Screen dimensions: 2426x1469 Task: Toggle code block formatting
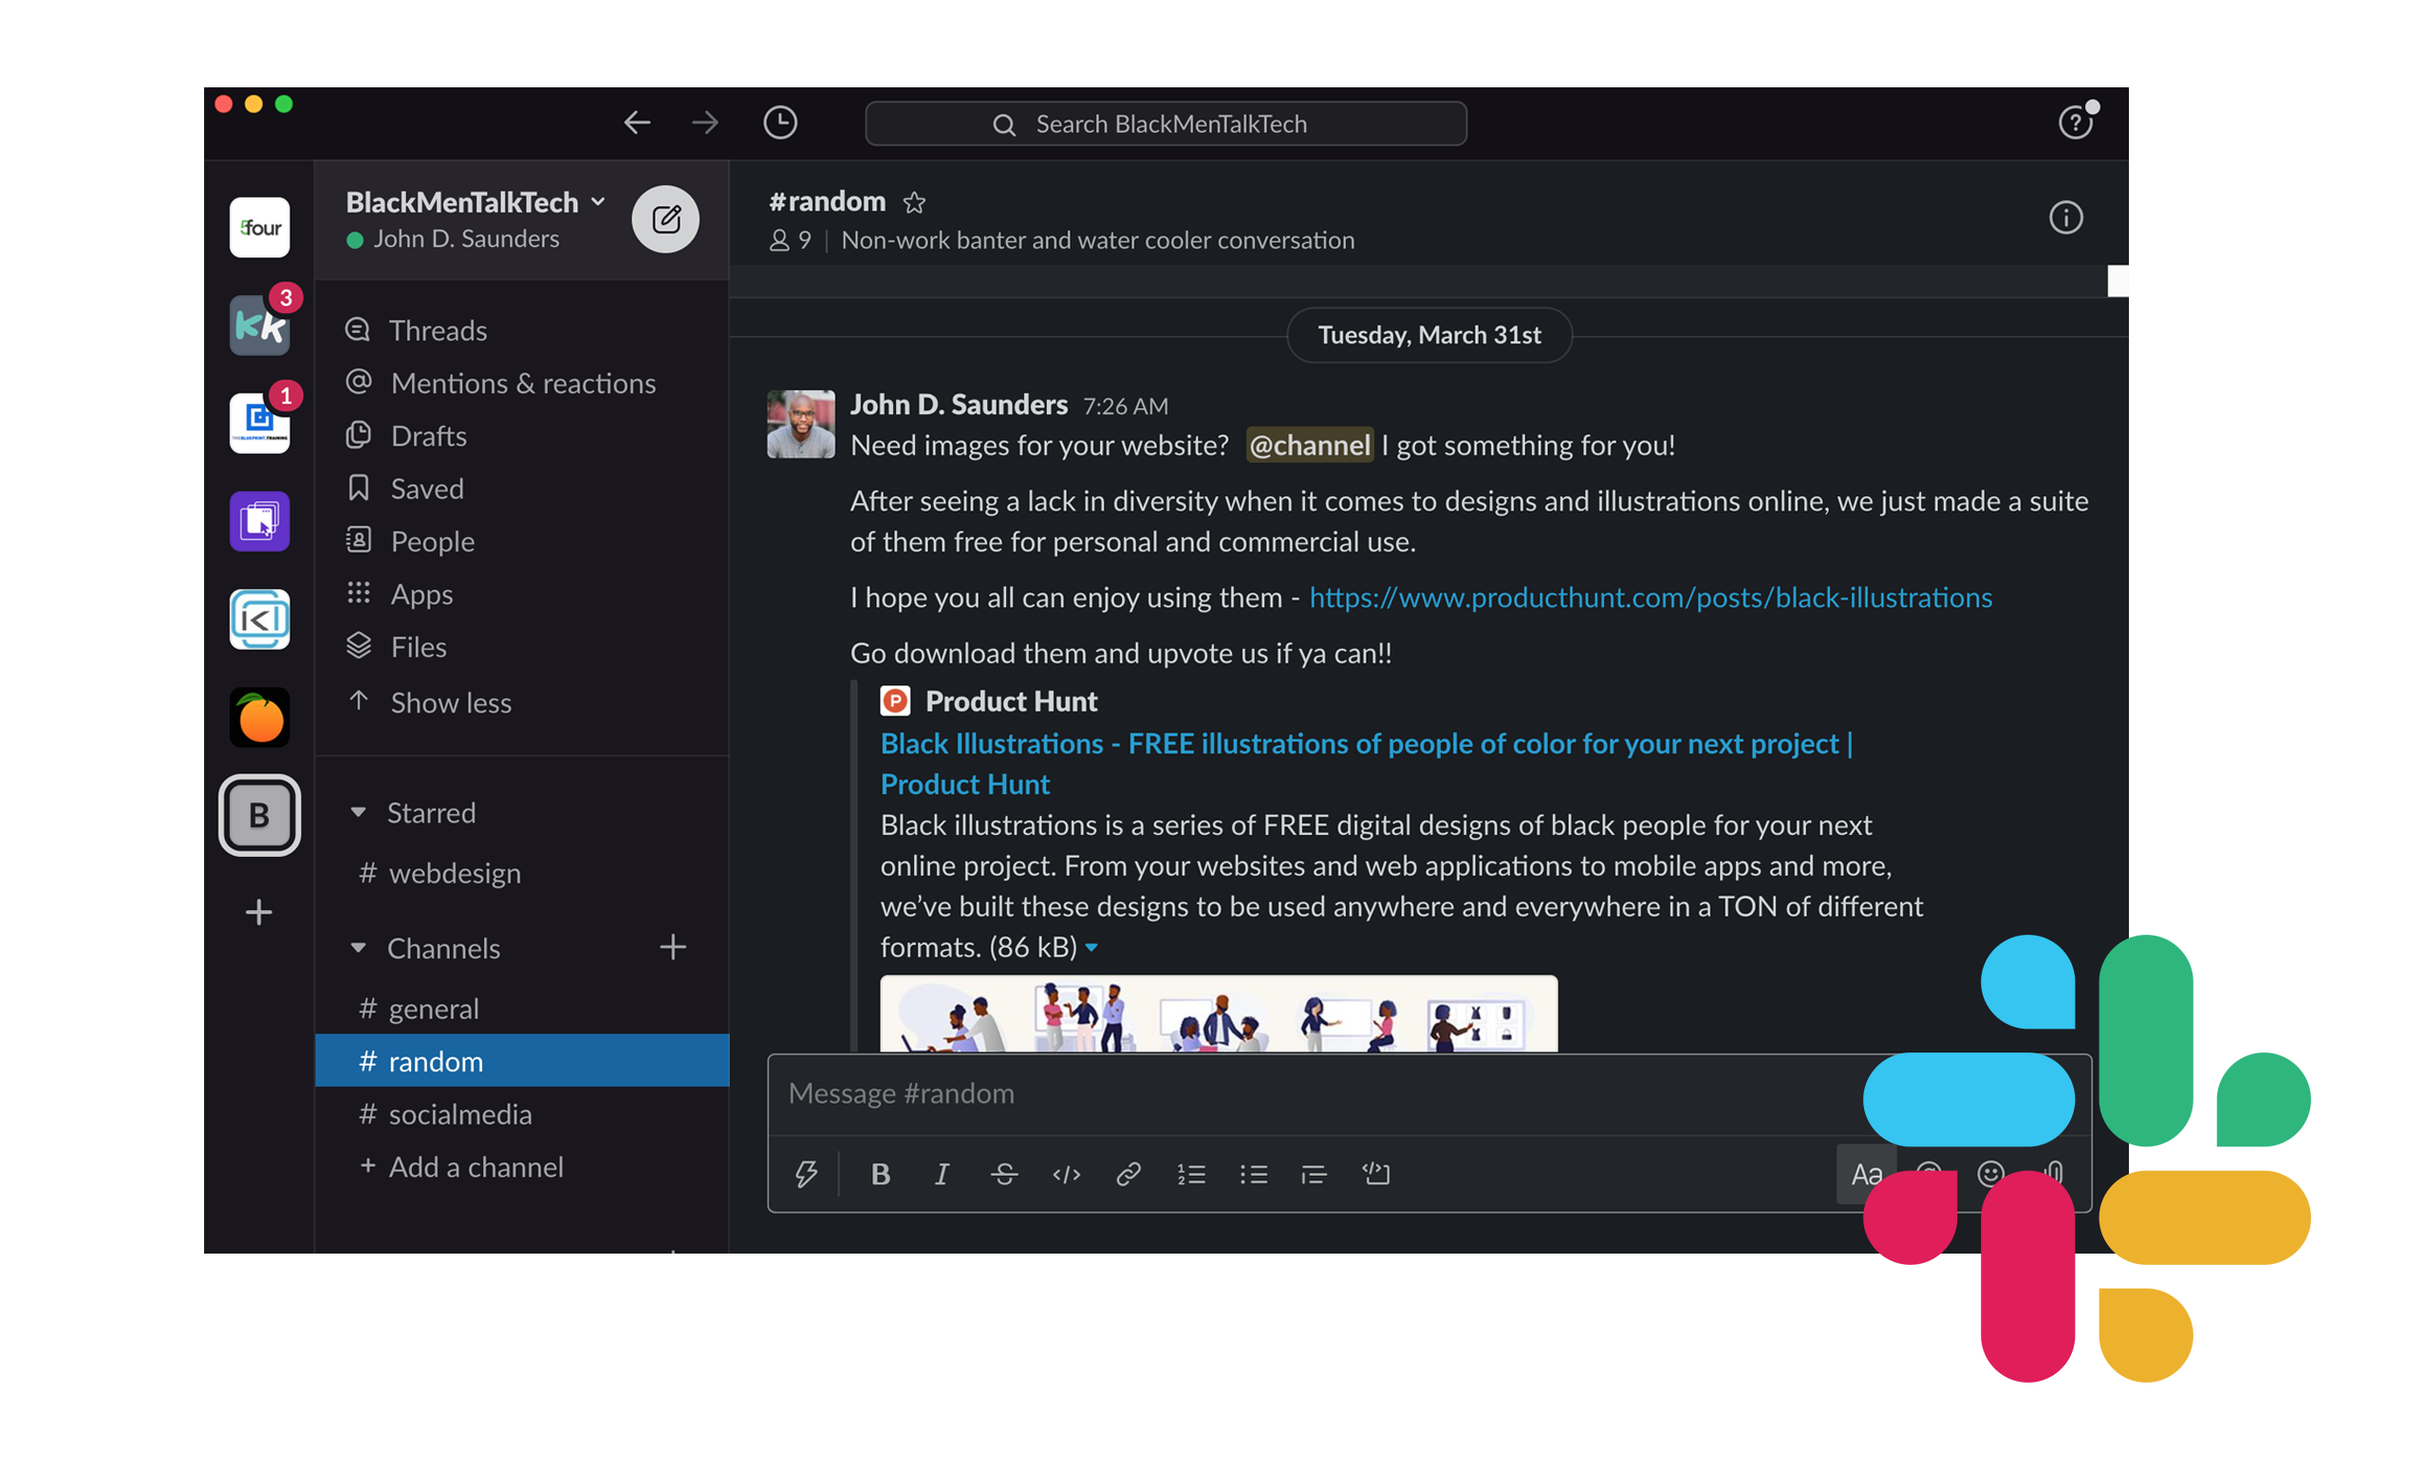point(1376,1174)
